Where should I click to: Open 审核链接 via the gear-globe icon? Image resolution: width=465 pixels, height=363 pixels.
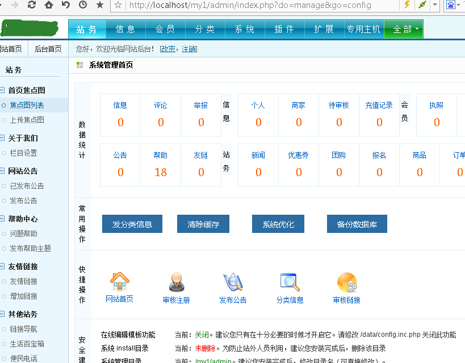[347, 282]
